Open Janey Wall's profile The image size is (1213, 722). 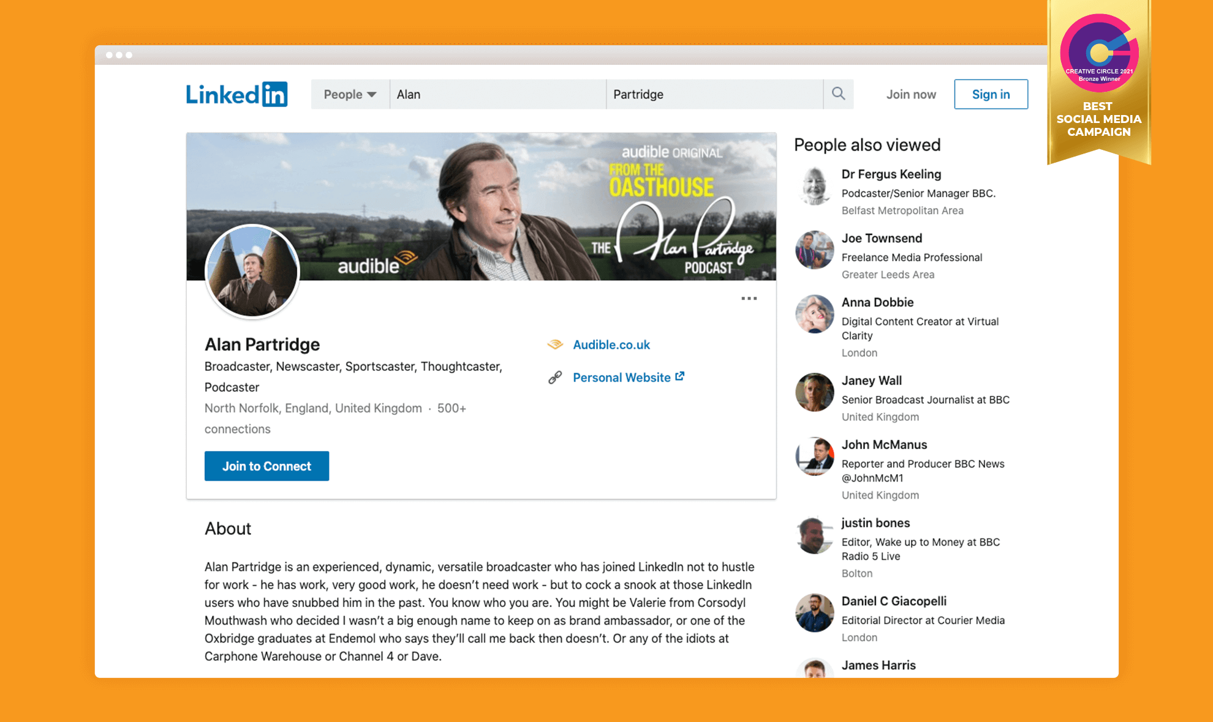pos(871,381)
